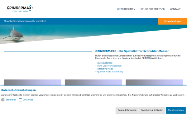Toggle the Essentiell cookie checkbox
This screenshot has height=117, width=187.
[x=3, y=100]
